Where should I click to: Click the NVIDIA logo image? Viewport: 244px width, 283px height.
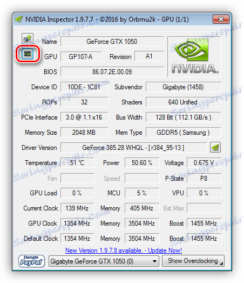(194, 57)
